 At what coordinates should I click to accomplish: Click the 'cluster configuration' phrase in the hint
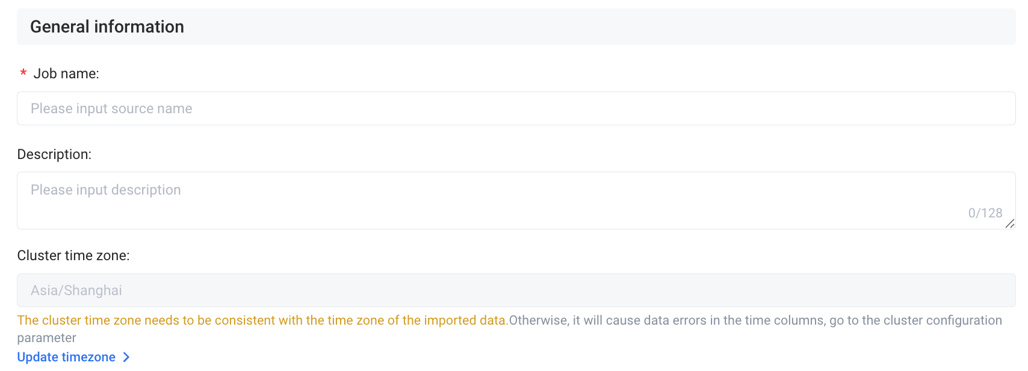point(932,320)
